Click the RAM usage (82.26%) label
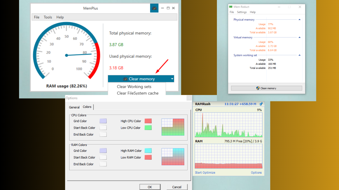Viewport: 339px width, 190px height. pos(66,86)
